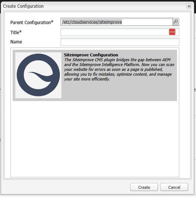Click into the Title input field
This screenshot has height=197, width=196.
click(x=120, y=32)
